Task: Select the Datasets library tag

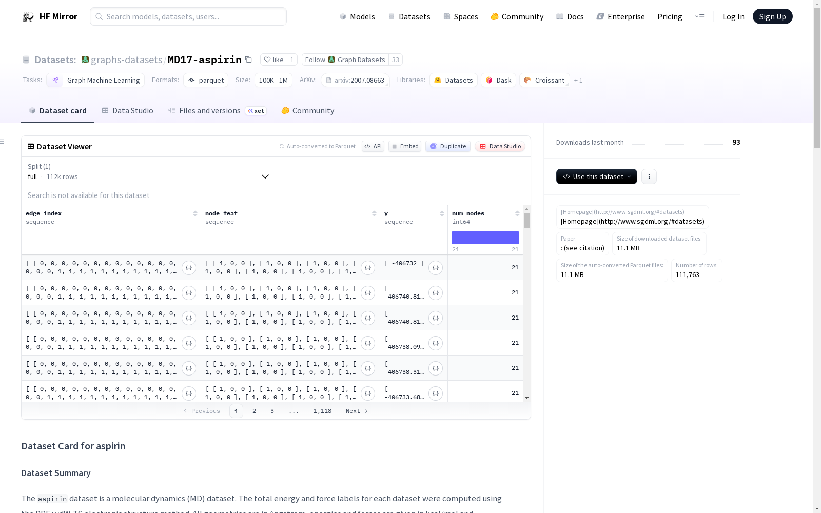Action: (454, 80)
